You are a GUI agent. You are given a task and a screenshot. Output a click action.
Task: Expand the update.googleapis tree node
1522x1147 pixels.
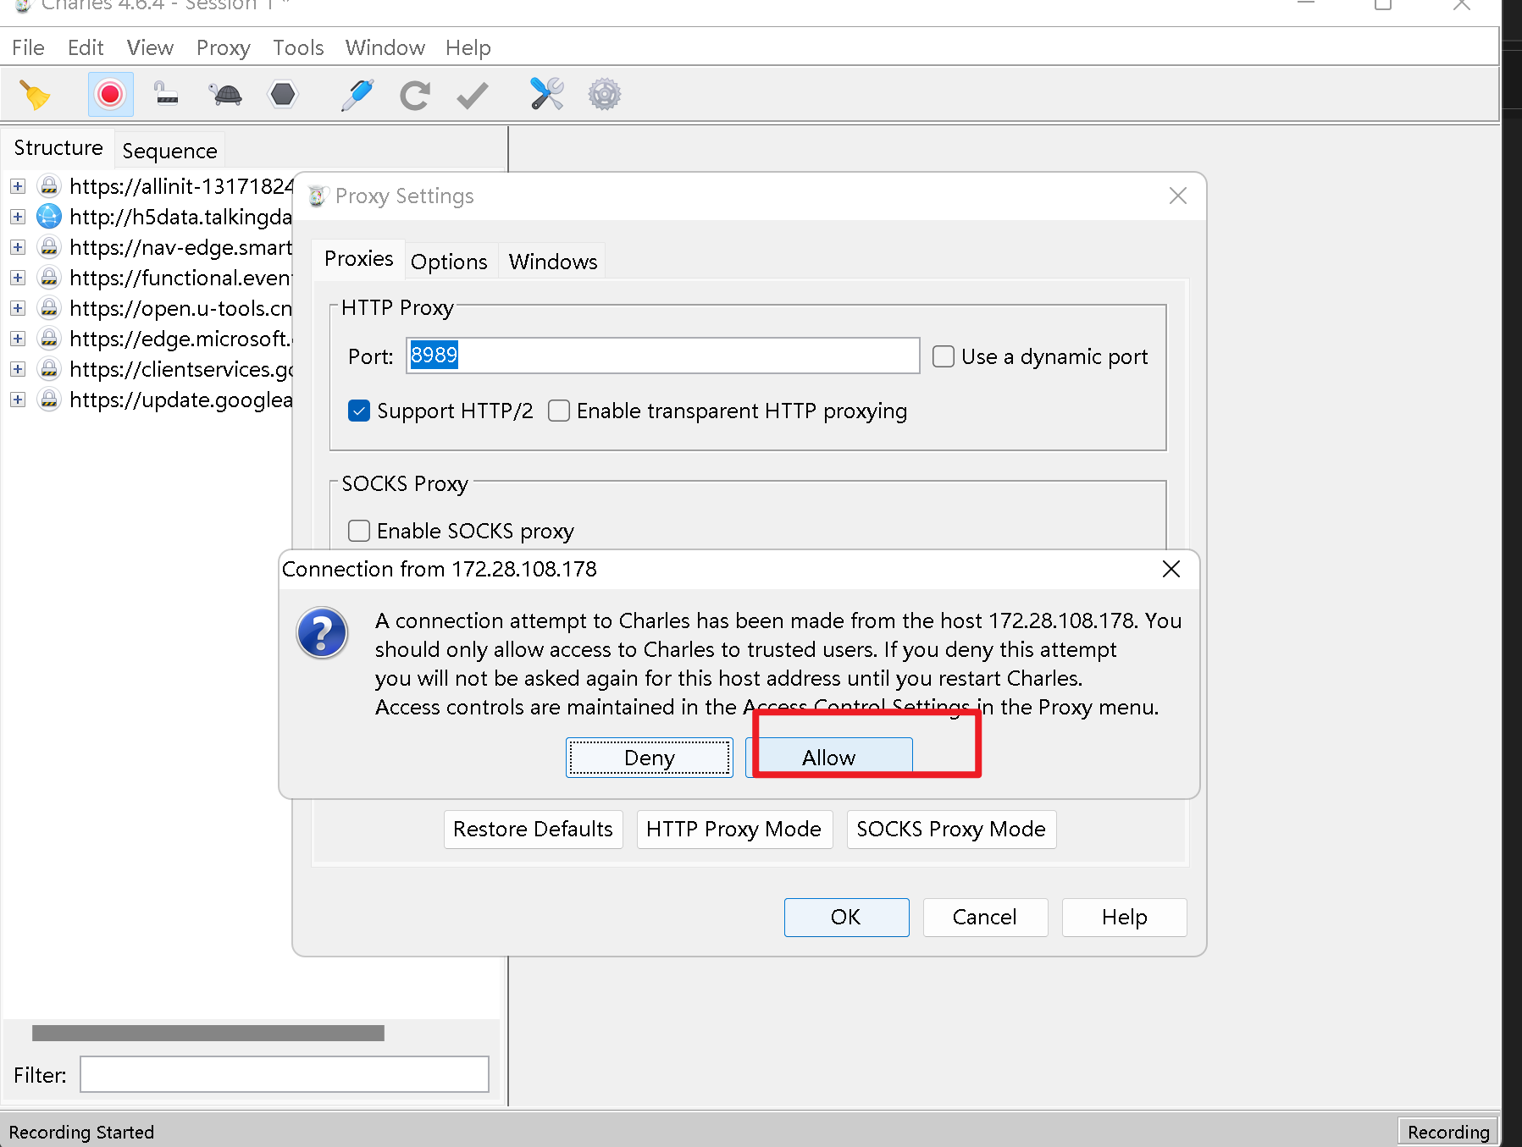(18, 400)
